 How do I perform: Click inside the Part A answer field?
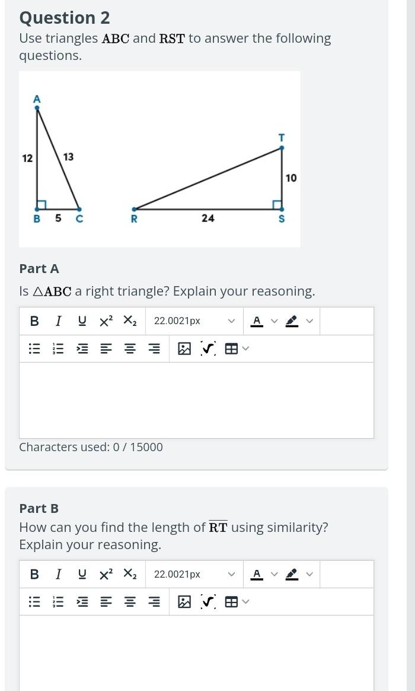[197, 398]
